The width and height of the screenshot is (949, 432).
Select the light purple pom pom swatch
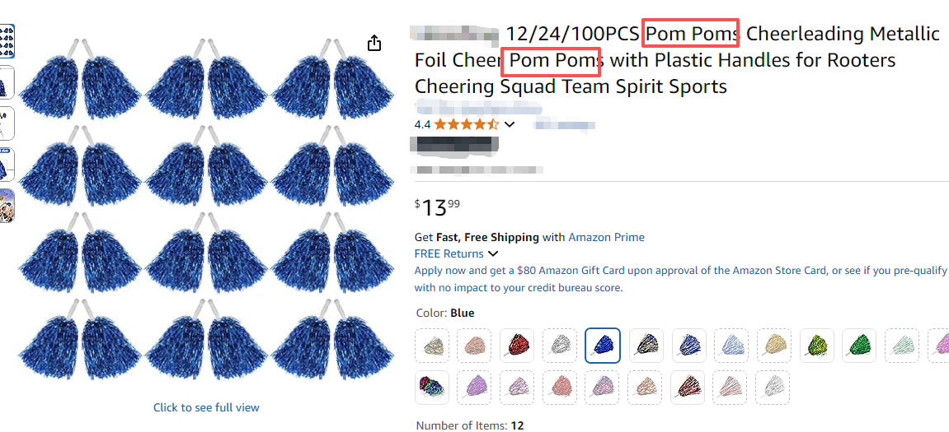click(474, 388)
